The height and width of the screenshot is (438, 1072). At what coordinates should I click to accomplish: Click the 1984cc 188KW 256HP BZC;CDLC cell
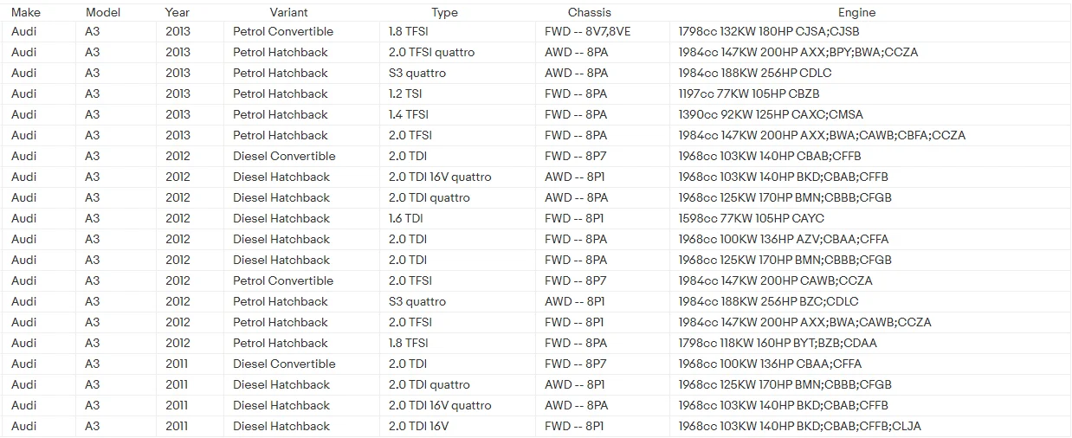click(870, 302)
